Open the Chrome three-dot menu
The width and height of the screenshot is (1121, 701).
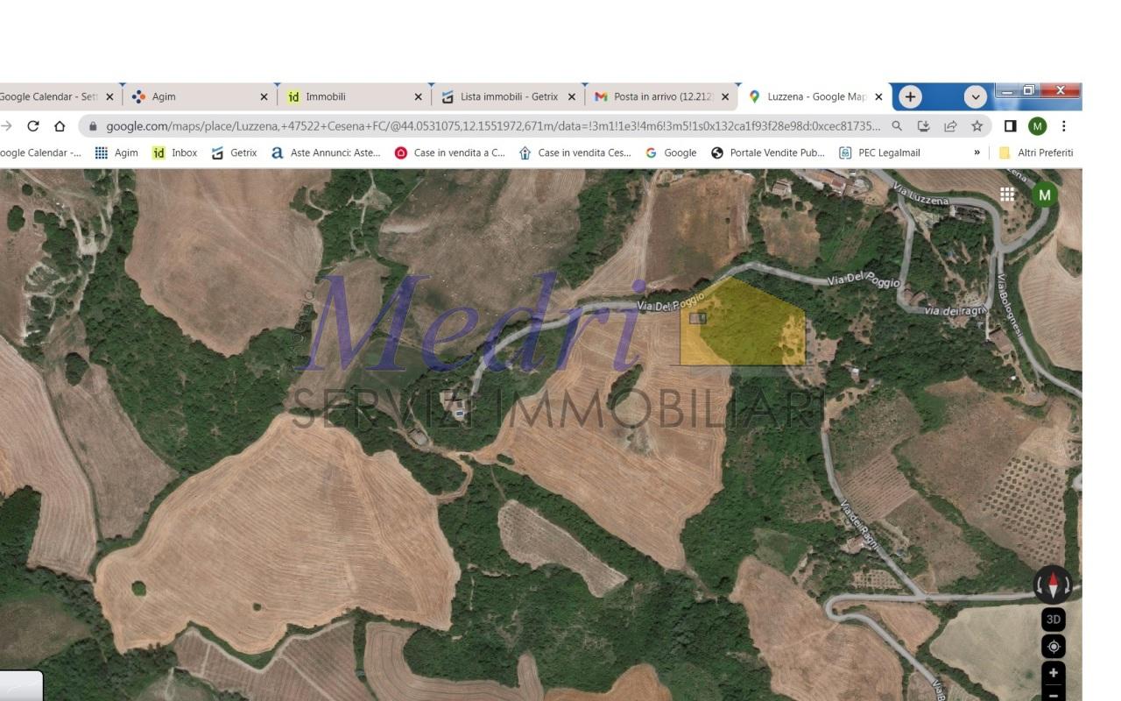coord(1063,126)
